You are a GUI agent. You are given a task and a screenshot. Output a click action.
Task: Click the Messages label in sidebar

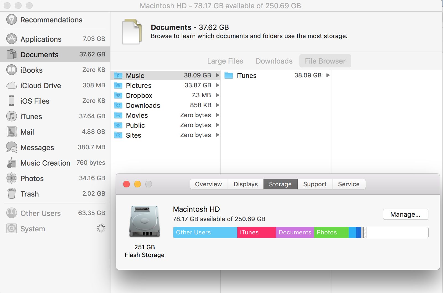tap(37, 148)
